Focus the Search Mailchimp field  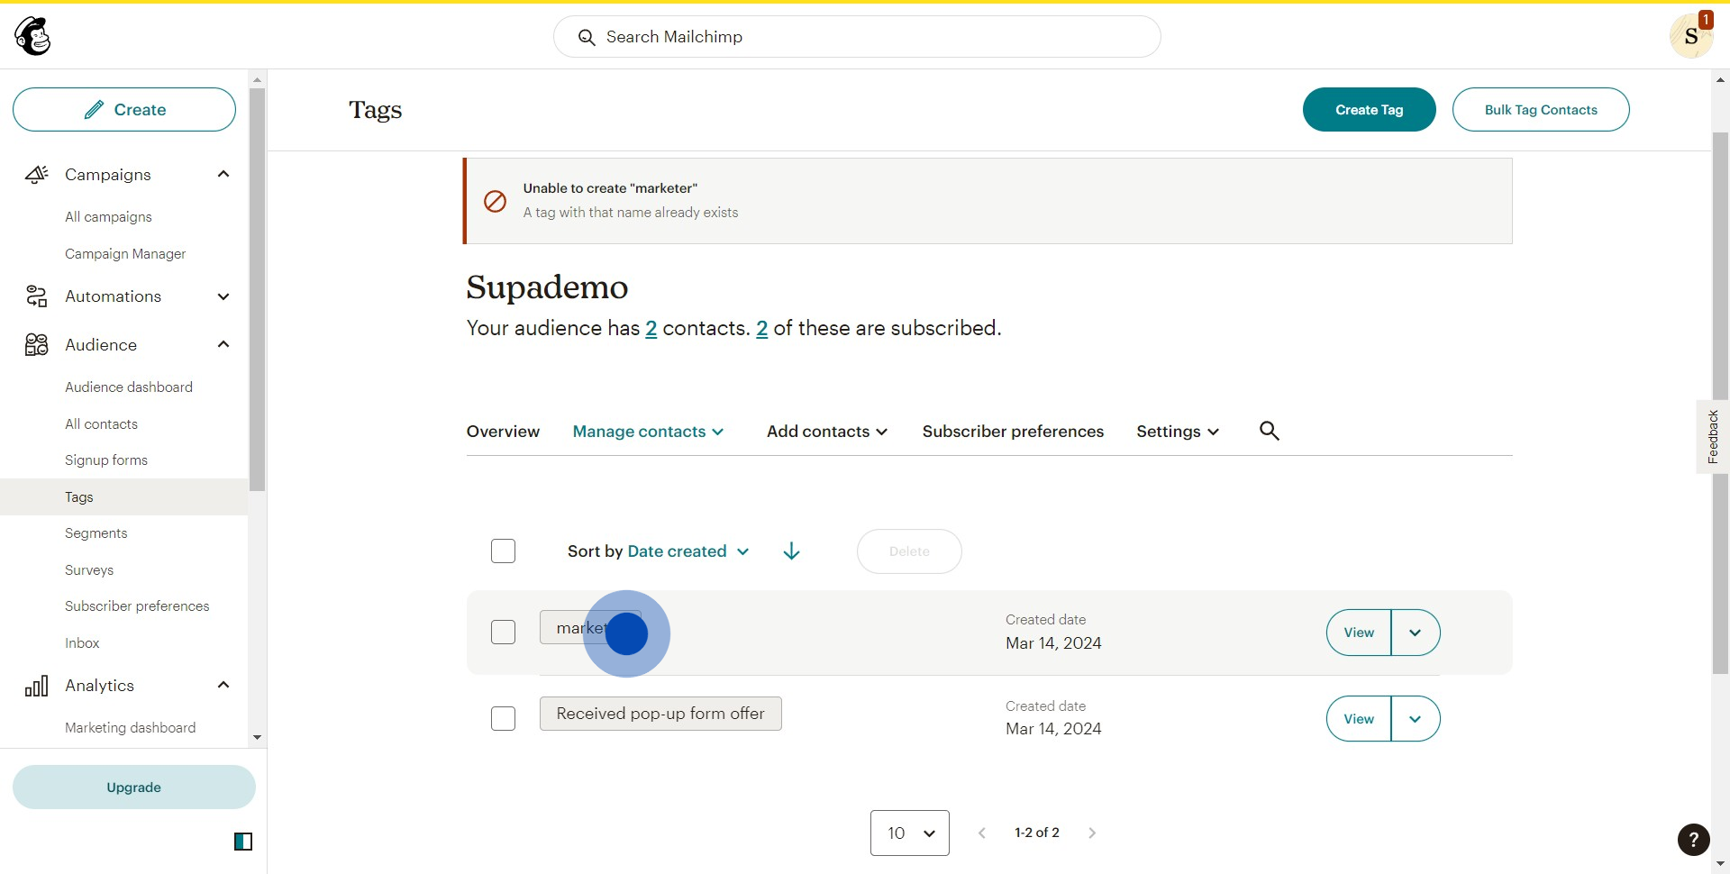coord(857,37)
